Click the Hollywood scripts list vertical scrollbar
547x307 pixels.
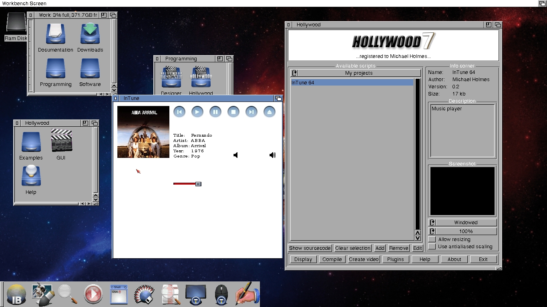[418, 154]
